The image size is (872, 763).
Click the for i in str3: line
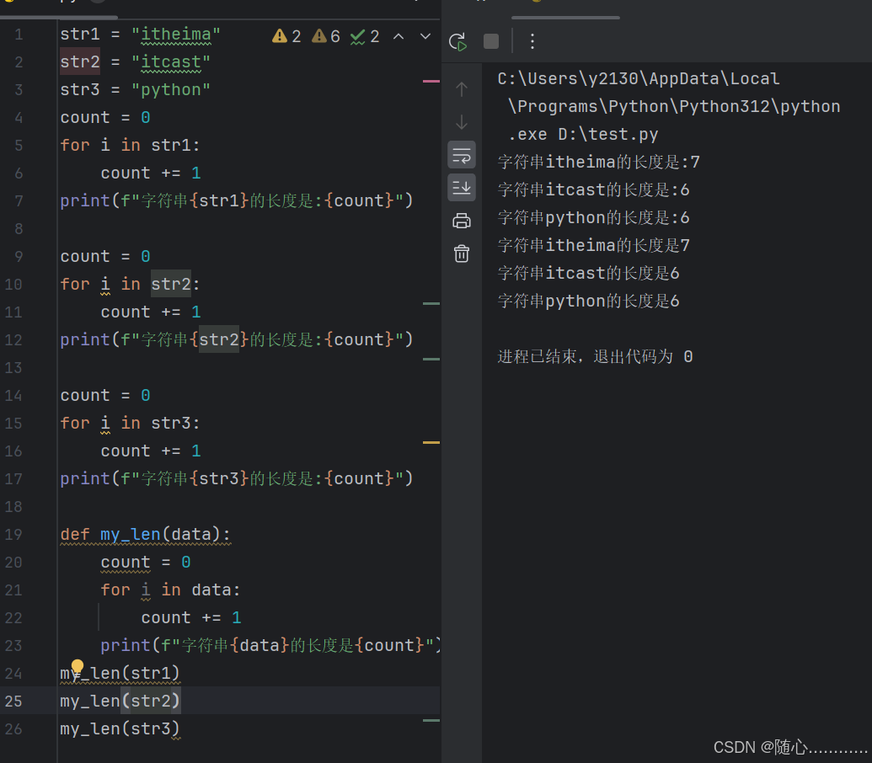130,424
